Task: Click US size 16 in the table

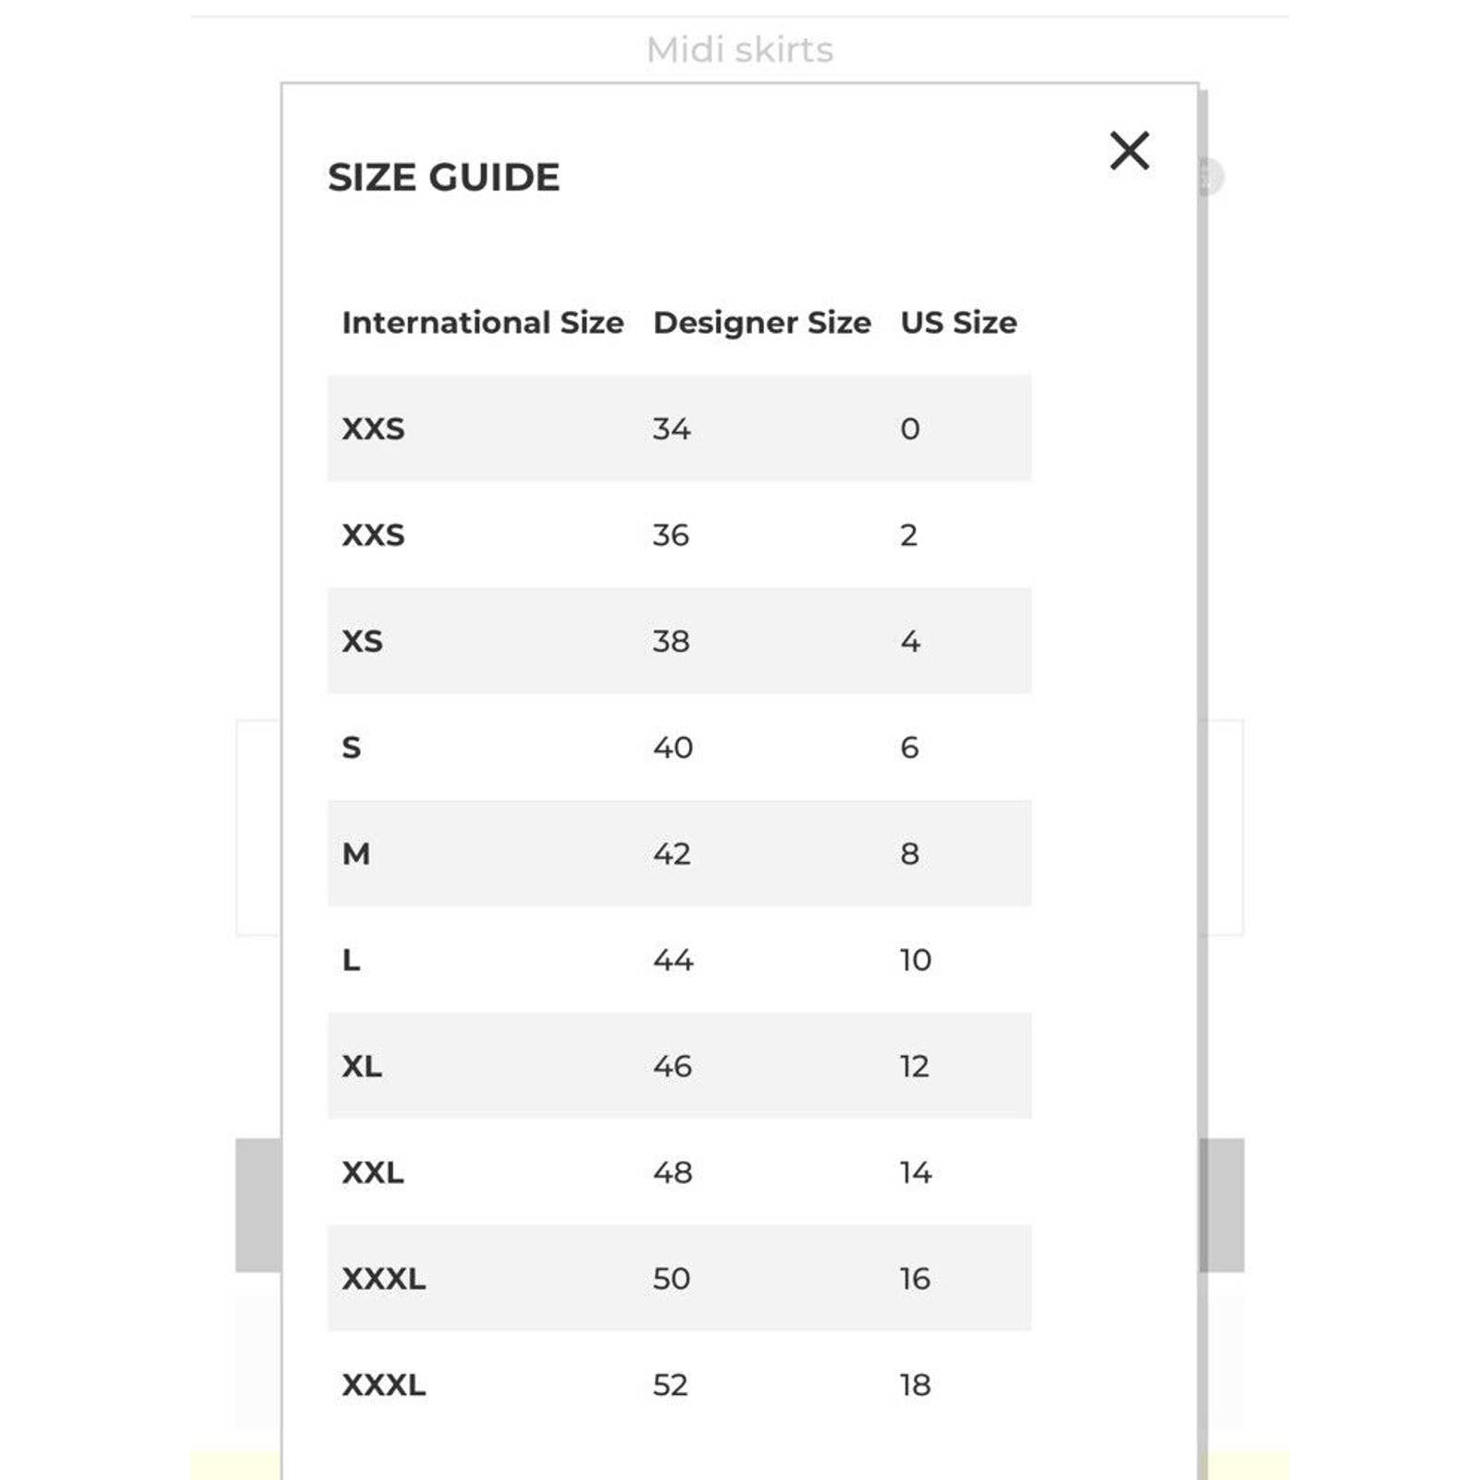Action: (915, 1279)
